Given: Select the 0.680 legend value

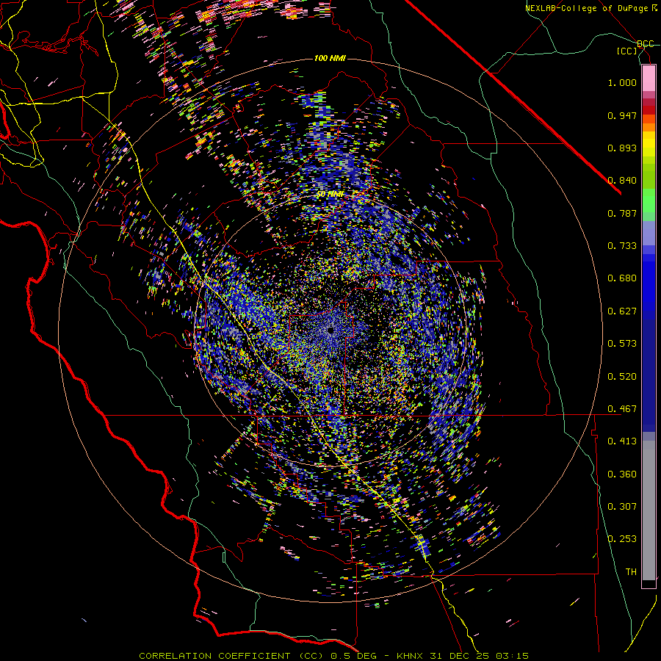Looking at the screenshot, I should click(x=622, y=278).
